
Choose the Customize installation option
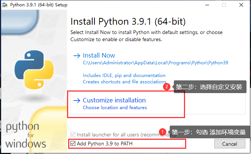point(114,100)
